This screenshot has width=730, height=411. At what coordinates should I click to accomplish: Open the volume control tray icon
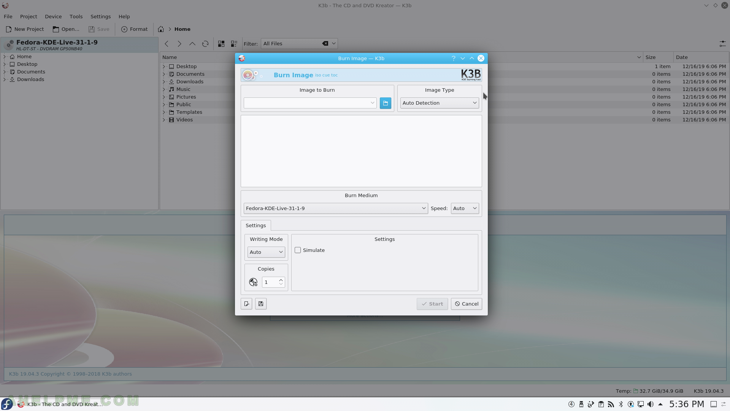[x=651, y=404]
